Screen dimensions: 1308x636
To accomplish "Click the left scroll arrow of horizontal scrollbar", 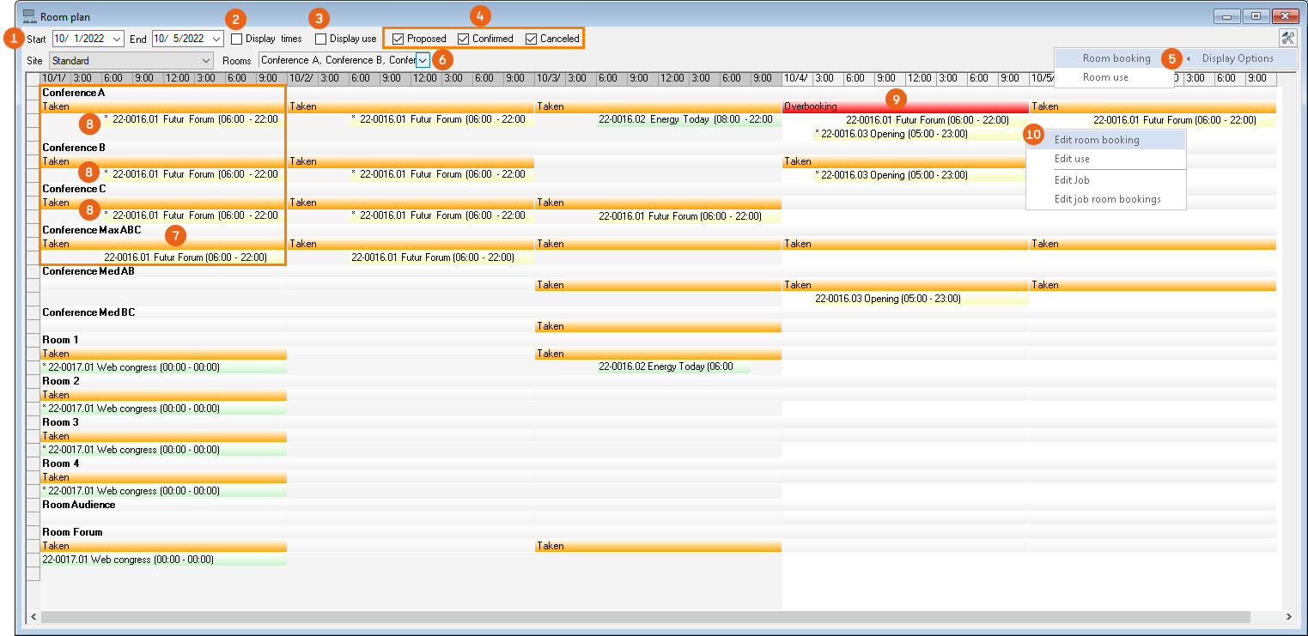I will tap(34, 617).
